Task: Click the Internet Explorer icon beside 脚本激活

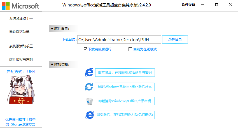Action: pos(89,73)
